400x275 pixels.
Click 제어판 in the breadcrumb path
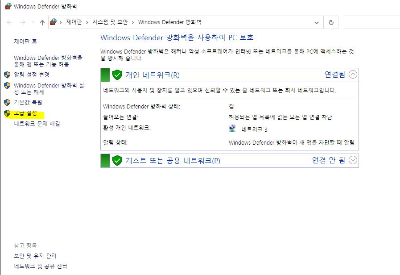point(74,22)
